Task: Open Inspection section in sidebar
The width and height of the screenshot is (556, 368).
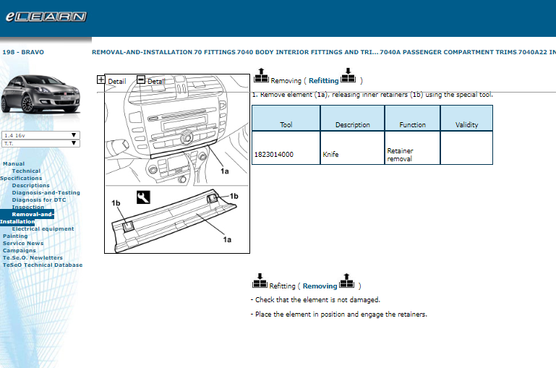Action: pos(28,207)
